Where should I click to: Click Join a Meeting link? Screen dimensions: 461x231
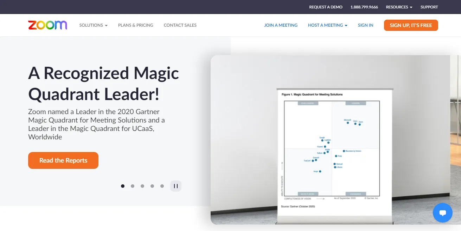tap(281, 25)
